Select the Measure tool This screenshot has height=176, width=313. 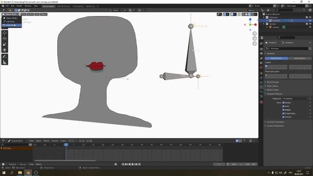pos(4,62)
